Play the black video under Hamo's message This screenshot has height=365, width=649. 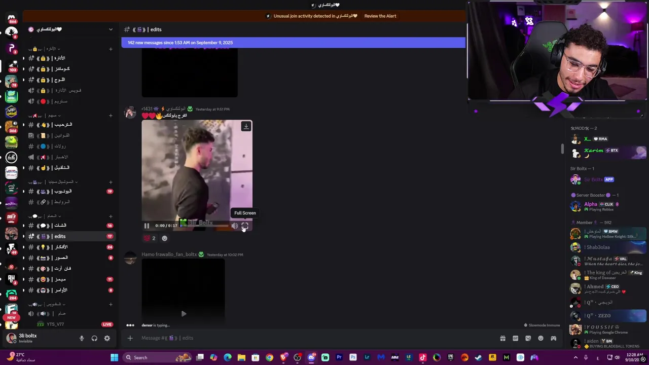(x=184, y=314)
